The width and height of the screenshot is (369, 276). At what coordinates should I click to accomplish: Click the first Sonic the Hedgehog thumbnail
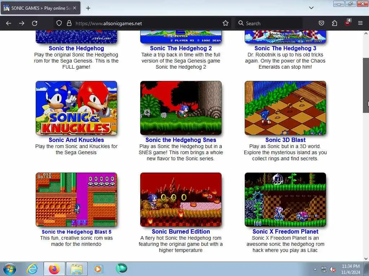[76, 37]
